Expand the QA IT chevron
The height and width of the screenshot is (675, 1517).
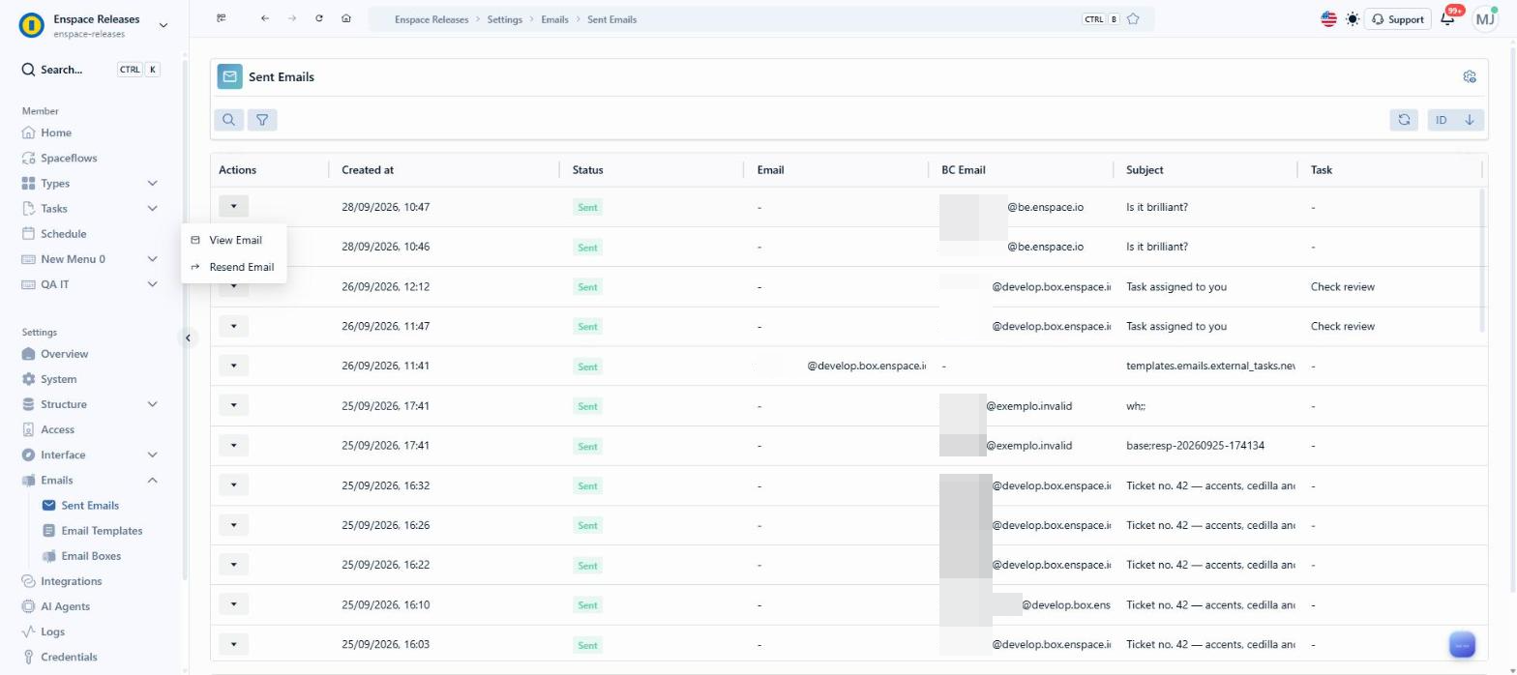pos(152,283)
